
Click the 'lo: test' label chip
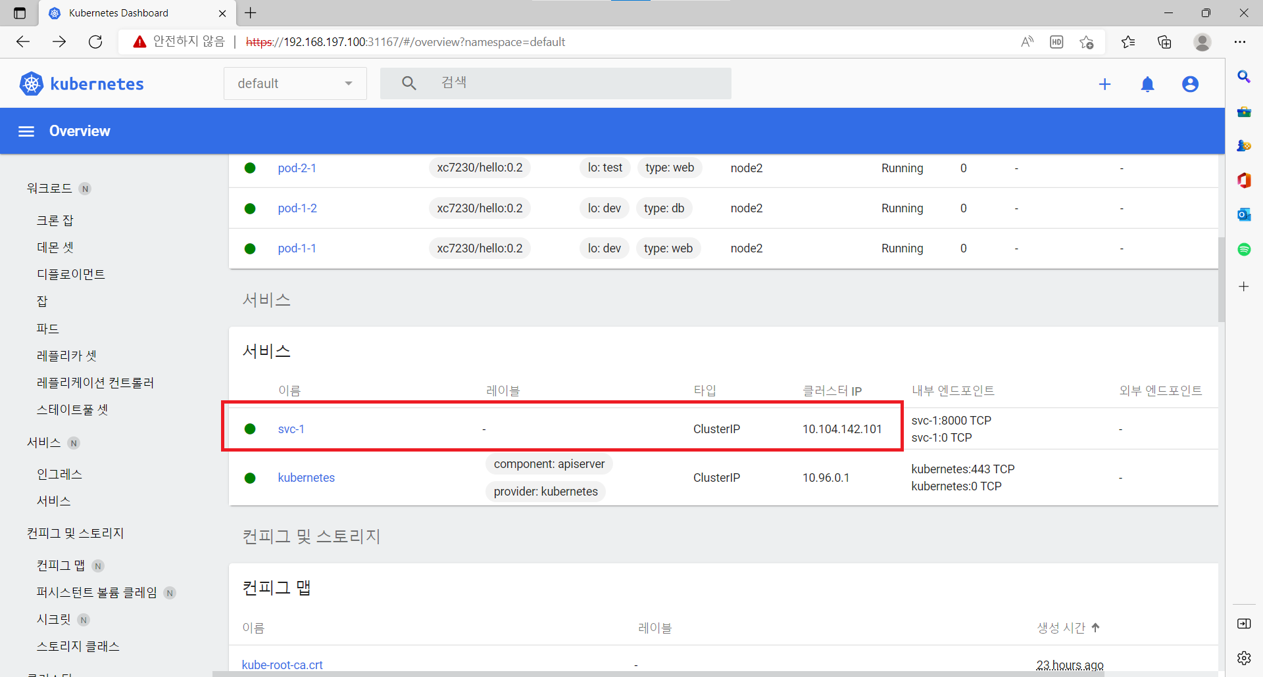[605, 168]
